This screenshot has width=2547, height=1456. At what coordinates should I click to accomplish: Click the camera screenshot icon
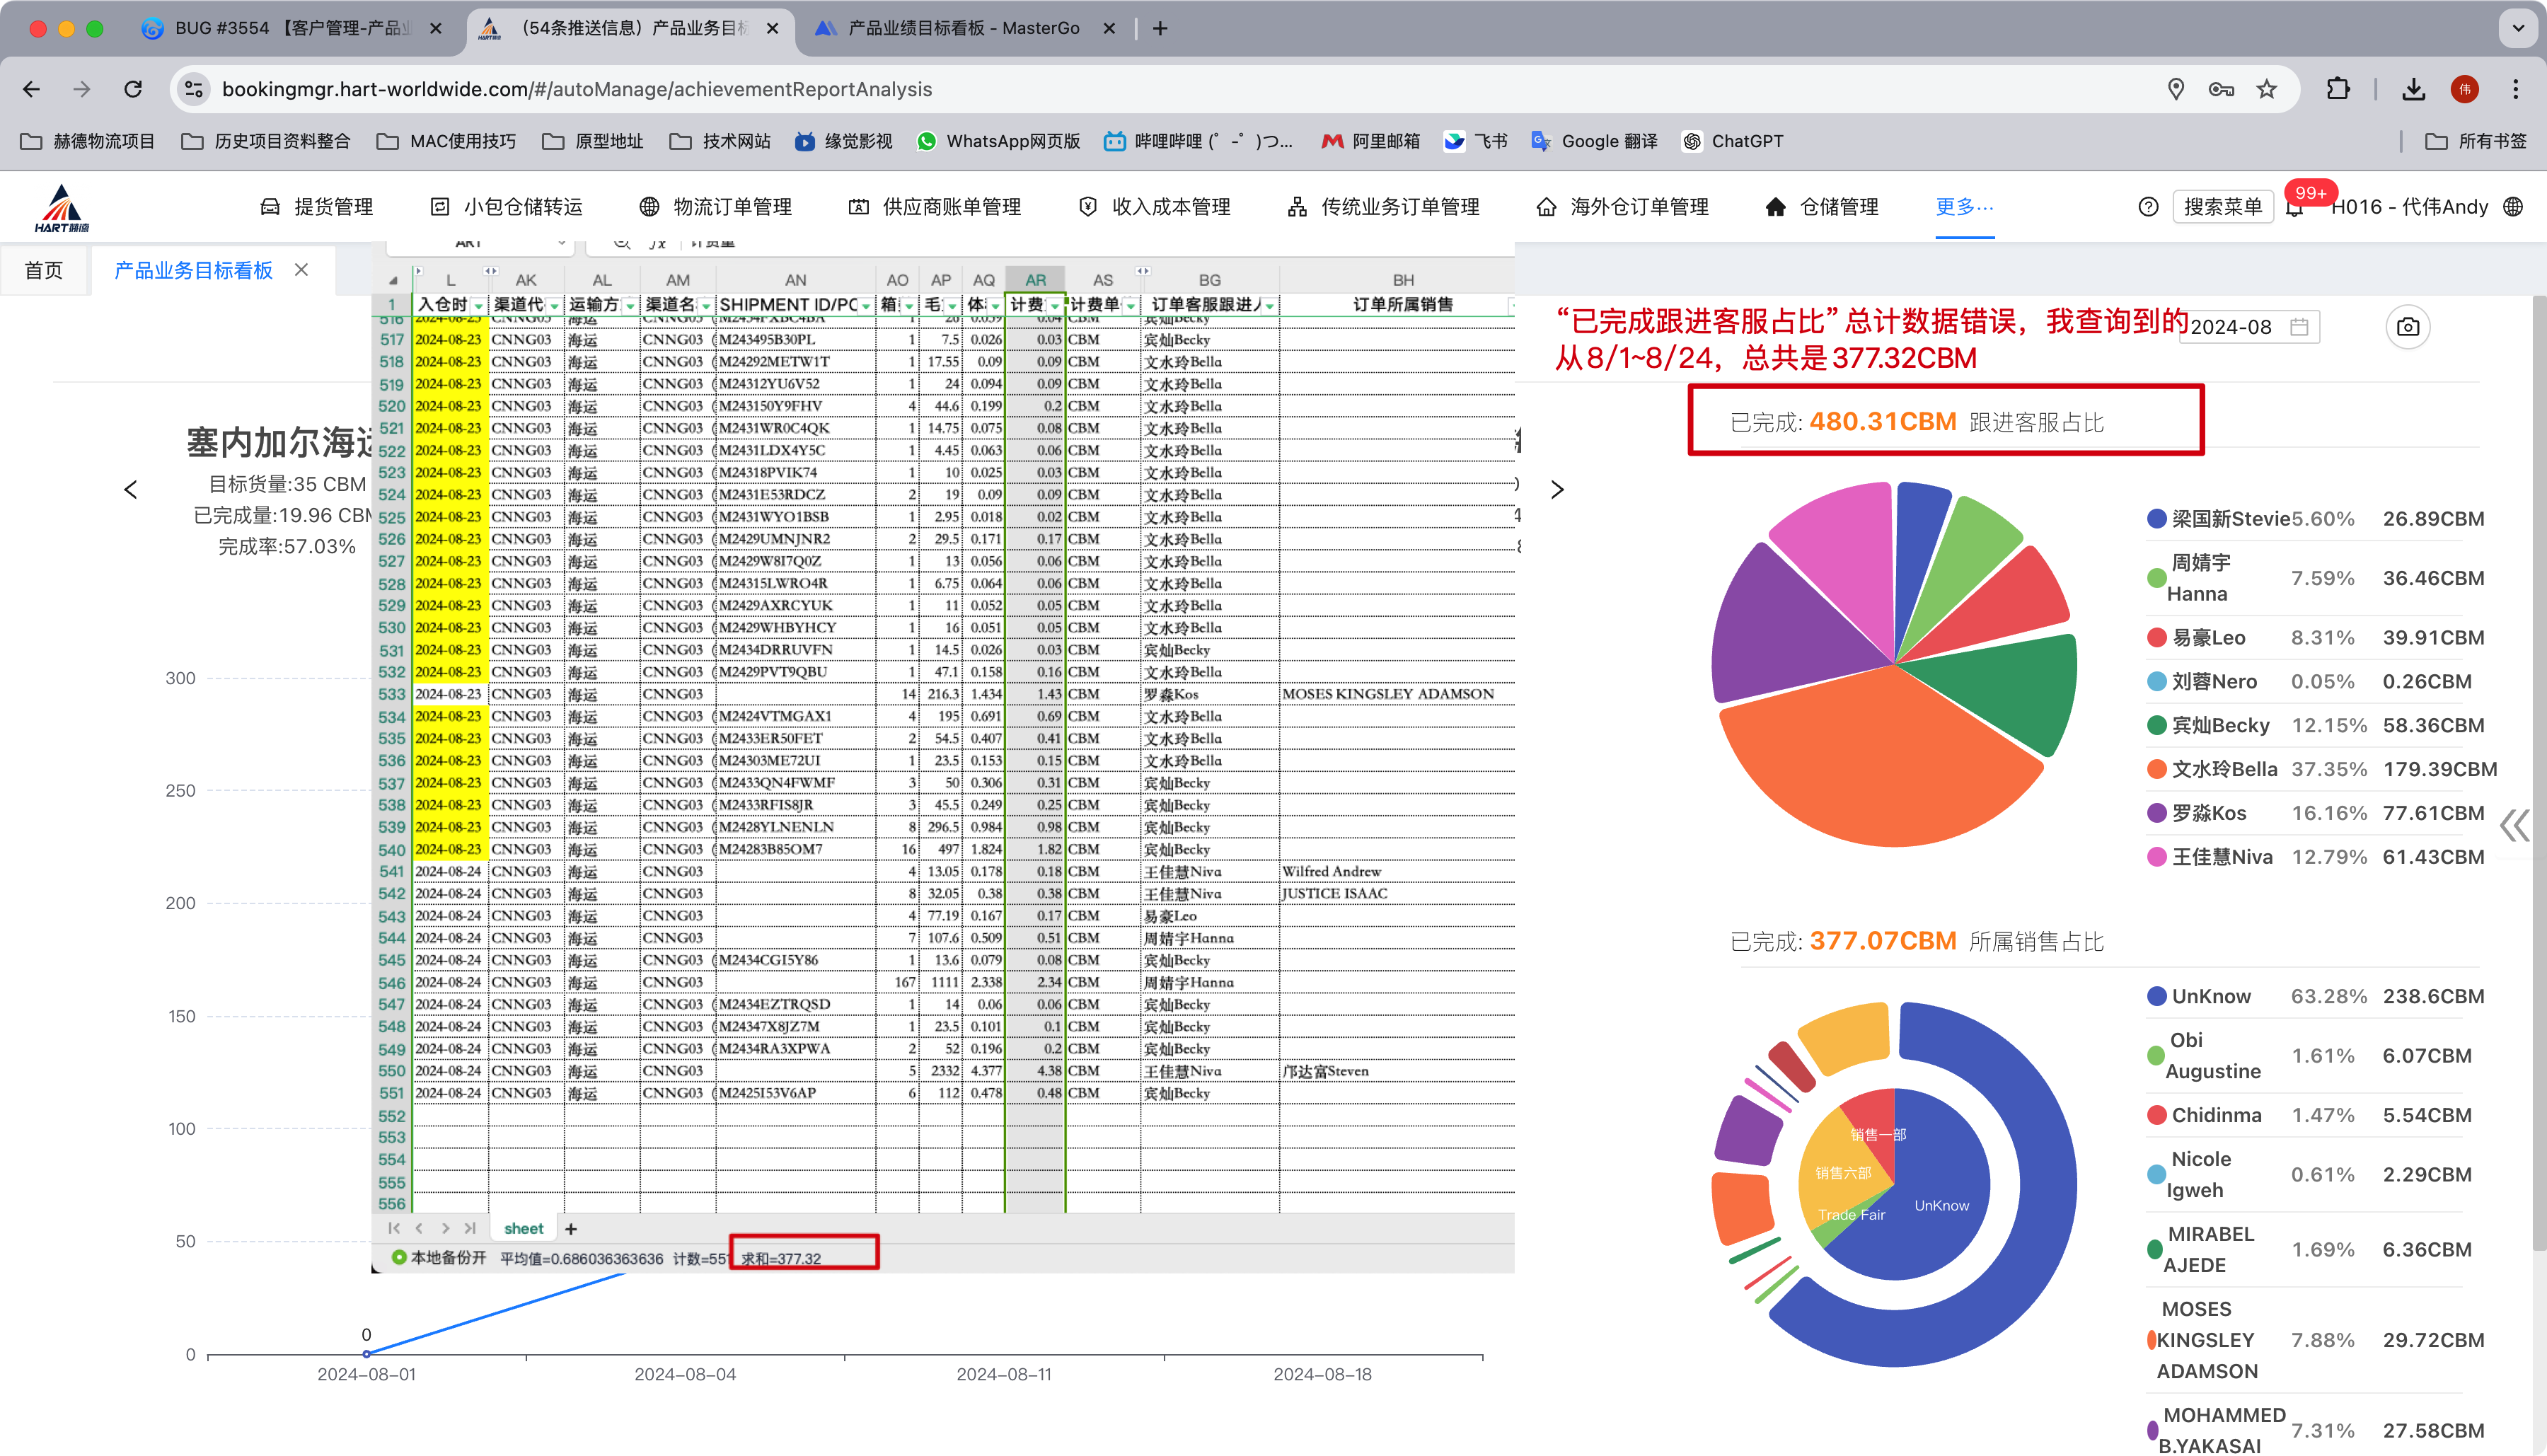click(2408, 327)
